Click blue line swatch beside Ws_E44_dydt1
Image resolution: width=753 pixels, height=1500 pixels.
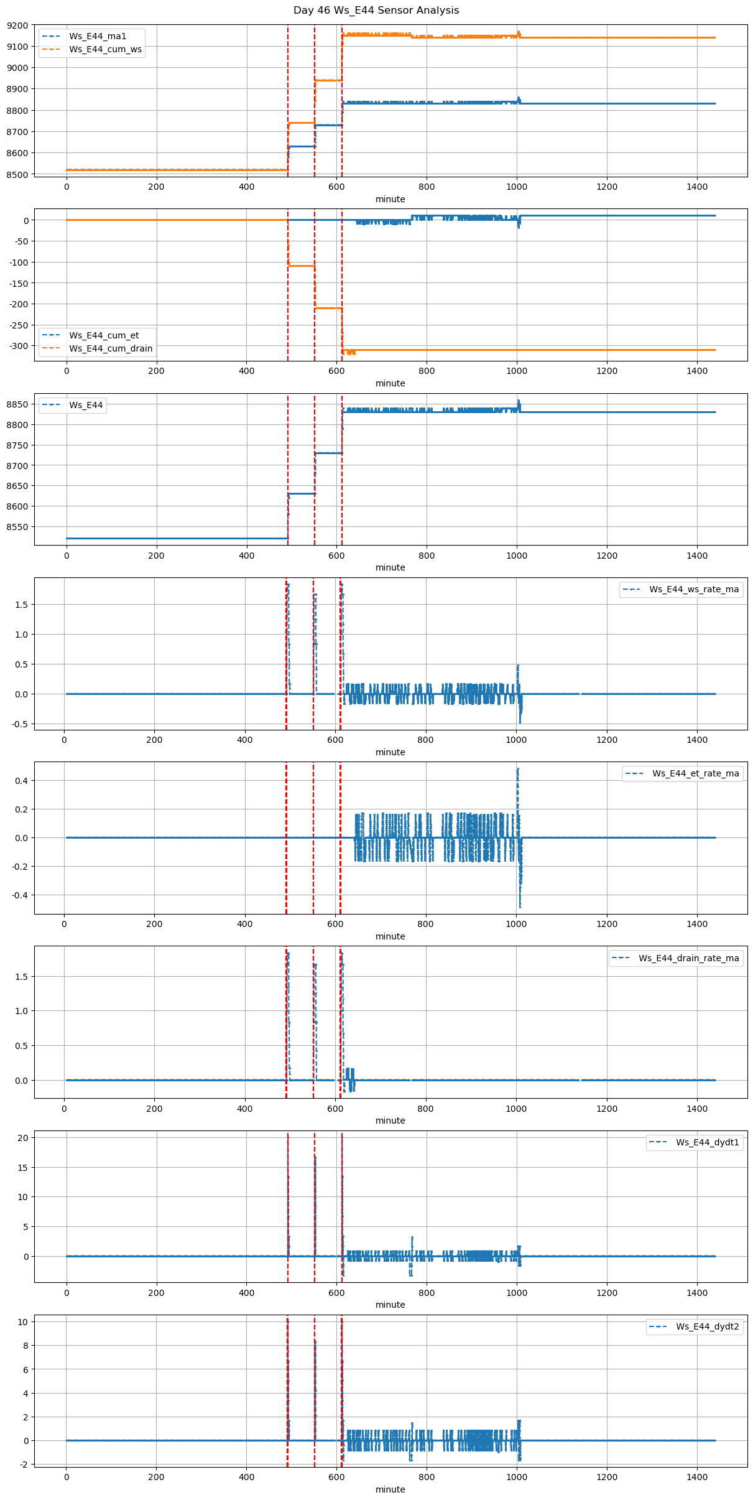point(660,1142)
